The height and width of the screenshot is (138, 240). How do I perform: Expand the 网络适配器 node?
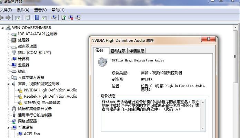point(9,121)
